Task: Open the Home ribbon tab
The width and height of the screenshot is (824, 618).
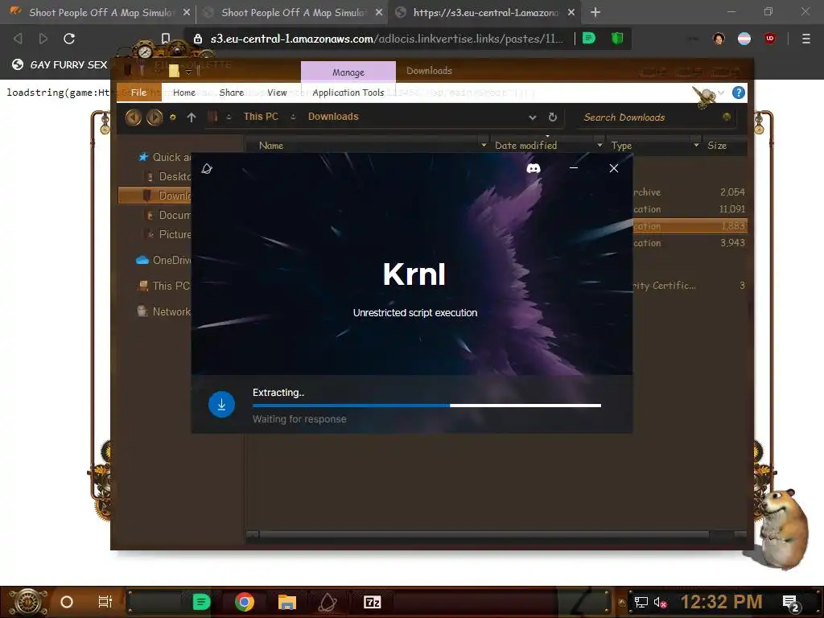Action: coord(184,93)
